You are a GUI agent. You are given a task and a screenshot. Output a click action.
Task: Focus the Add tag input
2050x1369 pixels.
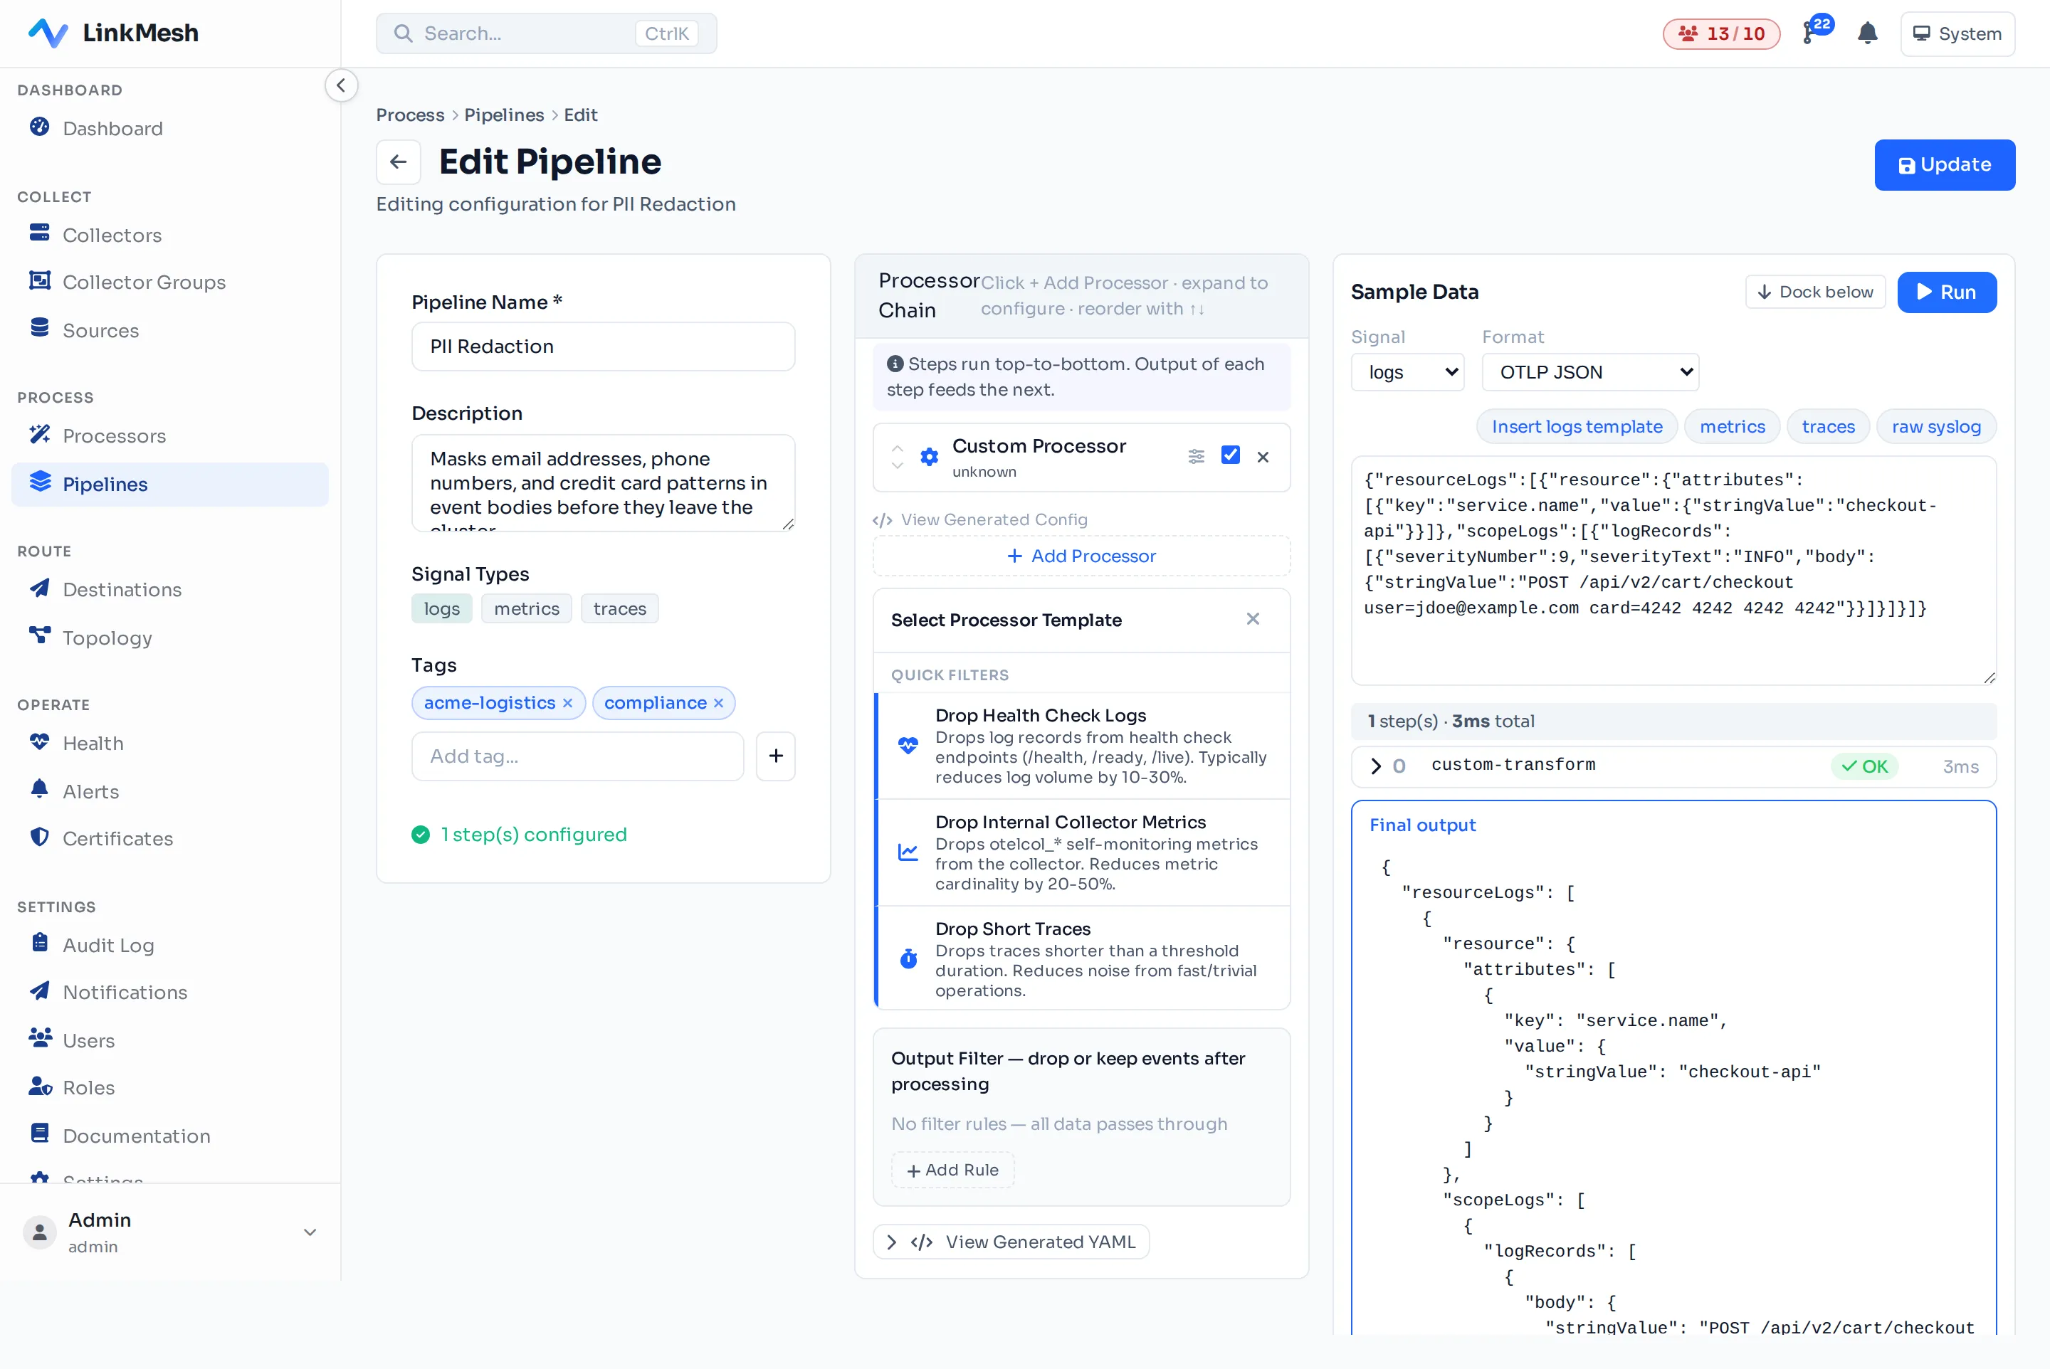click(577, 756)
